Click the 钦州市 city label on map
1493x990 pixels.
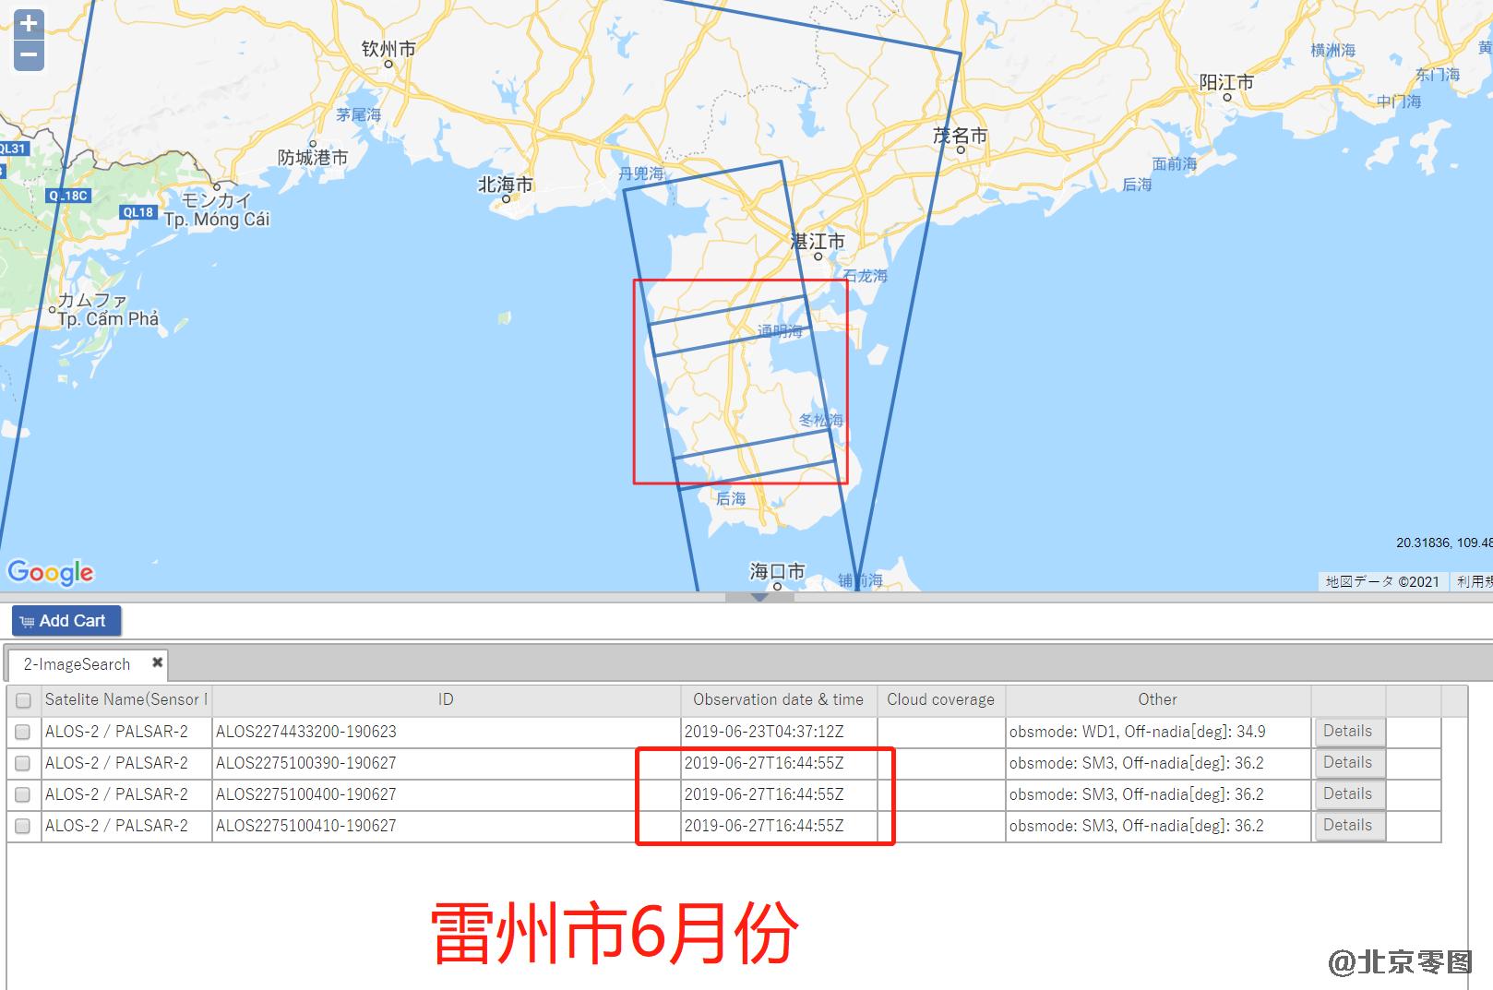click(x=388, y=49)
